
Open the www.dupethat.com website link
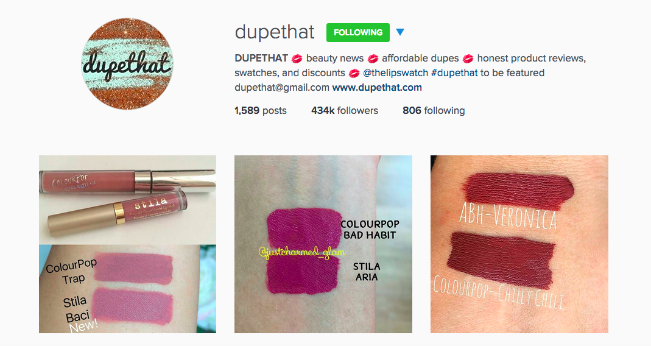tap(377, 88)
